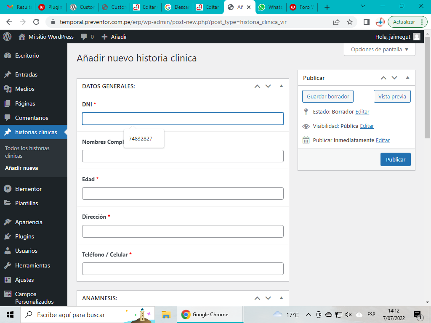The image size is (431, 323).
Task: Click Vista previa button
Action: click(x=392, y=96)
